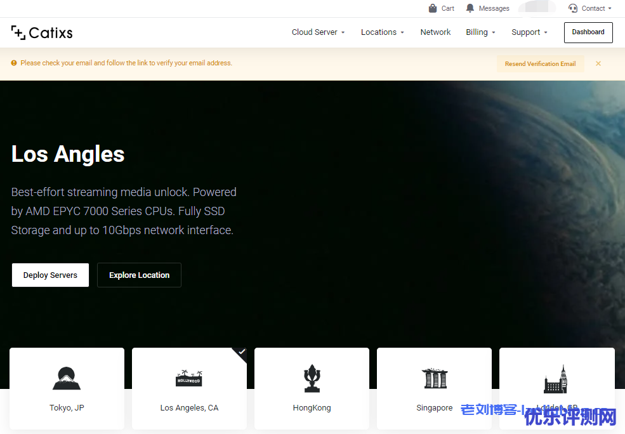Select the Tokyo, JP location card
This screenshot has height=434, width=625.
67,388
